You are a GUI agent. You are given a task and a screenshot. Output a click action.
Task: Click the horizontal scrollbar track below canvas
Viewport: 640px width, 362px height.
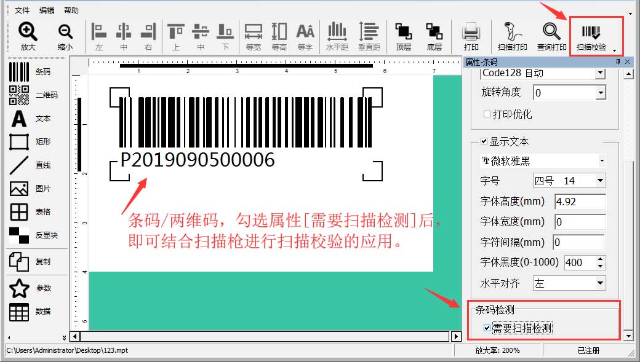265,336
